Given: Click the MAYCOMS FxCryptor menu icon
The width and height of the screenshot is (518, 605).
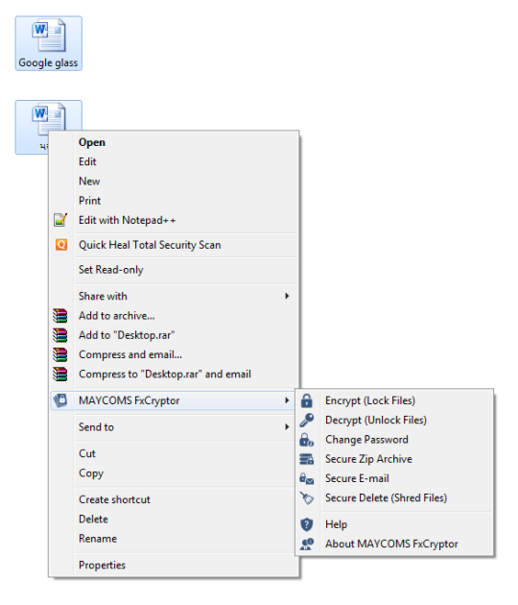Looking at the screenshot, I should tap(60, 400).
